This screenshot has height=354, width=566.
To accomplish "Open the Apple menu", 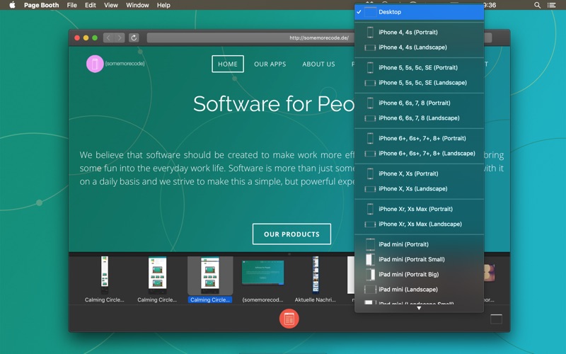I will pos(12,5).
